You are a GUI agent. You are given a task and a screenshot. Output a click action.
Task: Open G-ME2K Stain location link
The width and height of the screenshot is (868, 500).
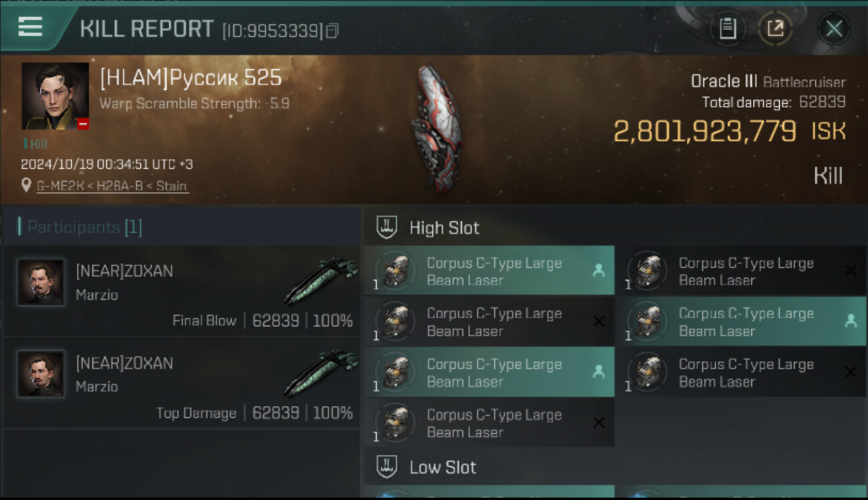(112, 186)
